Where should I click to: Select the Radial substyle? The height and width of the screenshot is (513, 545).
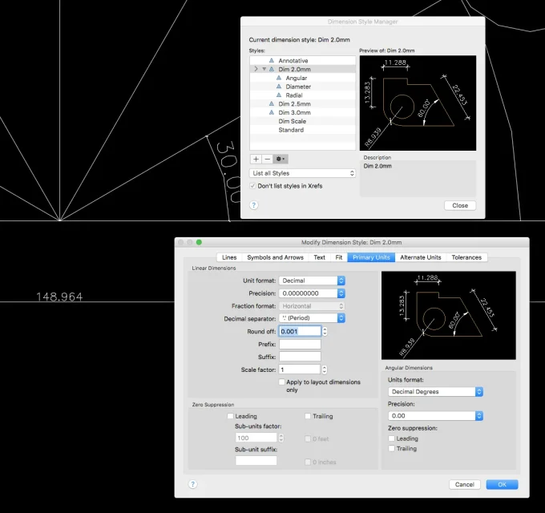[x=302, y=95]
